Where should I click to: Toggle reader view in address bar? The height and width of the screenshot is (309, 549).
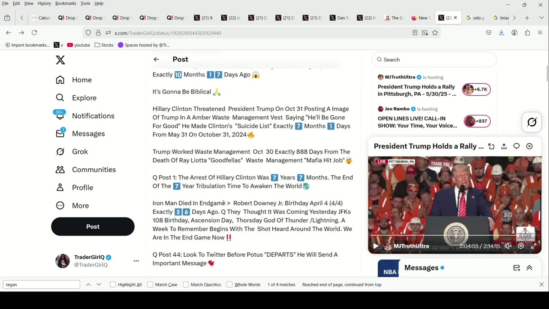tap(415, 33)
